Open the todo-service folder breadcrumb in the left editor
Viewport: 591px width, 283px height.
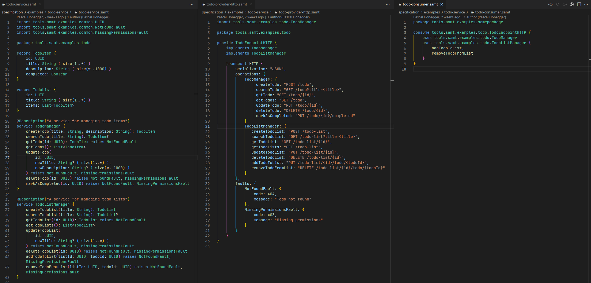point(58,12)
